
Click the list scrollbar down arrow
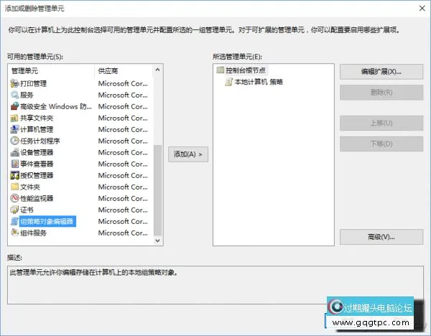pyautogui.click(x=157, y=241)
